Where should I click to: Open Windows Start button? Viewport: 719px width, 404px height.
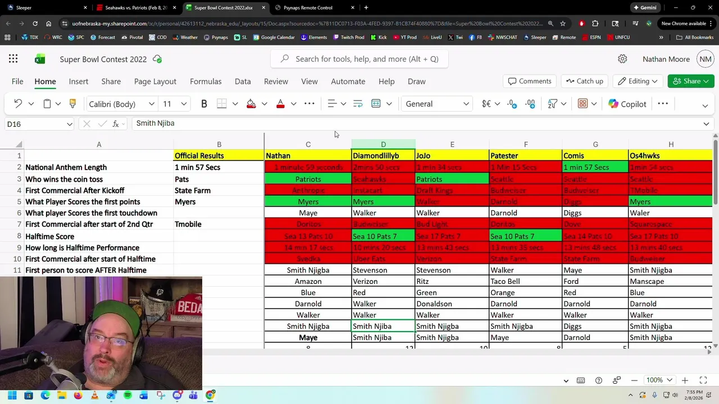(x=12, y=396)
